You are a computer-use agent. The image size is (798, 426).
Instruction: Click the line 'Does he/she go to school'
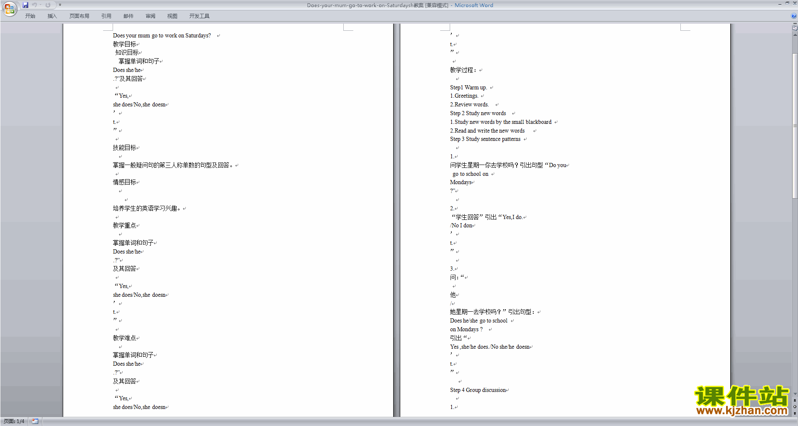pos(479,321)
